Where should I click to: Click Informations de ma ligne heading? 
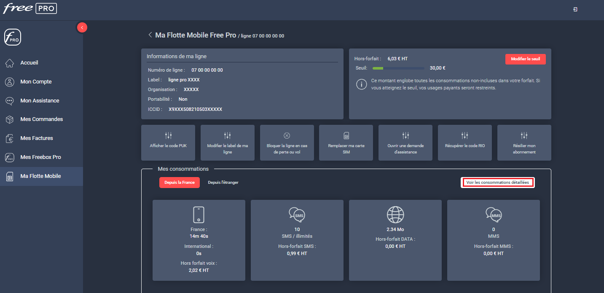click(177, 56)
